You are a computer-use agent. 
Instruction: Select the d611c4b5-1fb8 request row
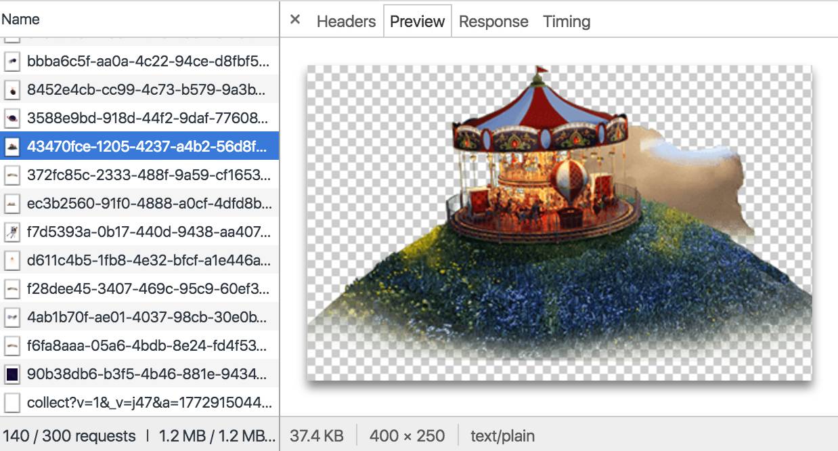pyautogui.click(x=148, y=260)
